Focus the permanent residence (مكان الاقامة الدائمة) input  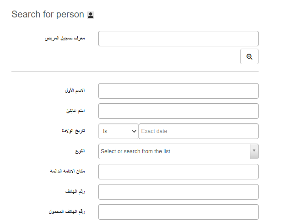point(178,172)
